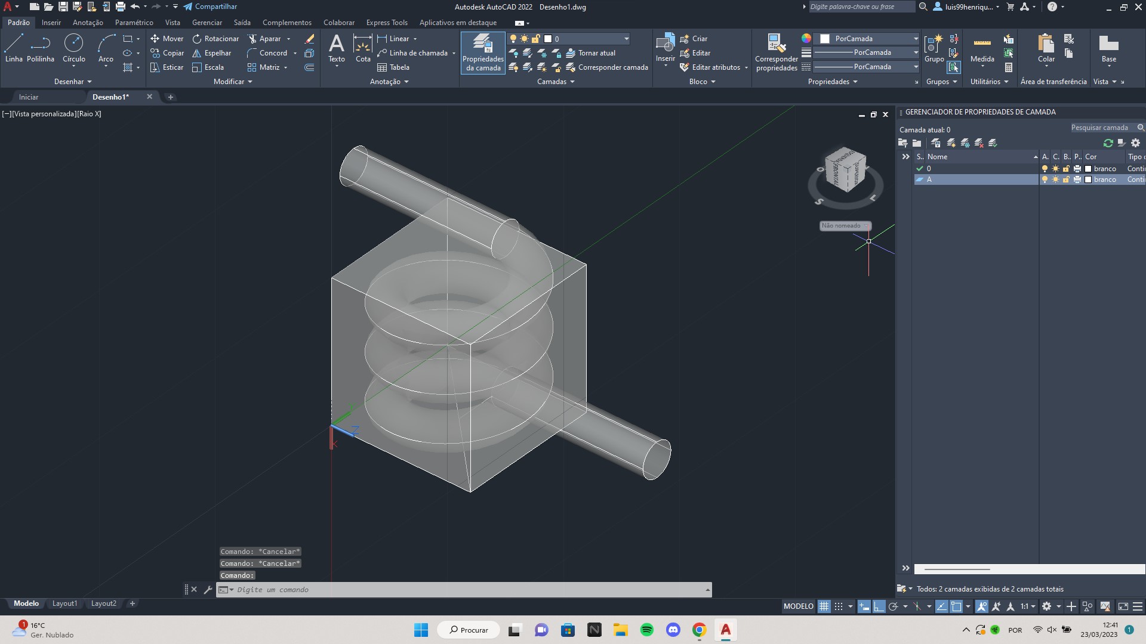The height and width of the screenshot is (644, 1146).
Task: Click Editar atributos button
Action: 710,67
